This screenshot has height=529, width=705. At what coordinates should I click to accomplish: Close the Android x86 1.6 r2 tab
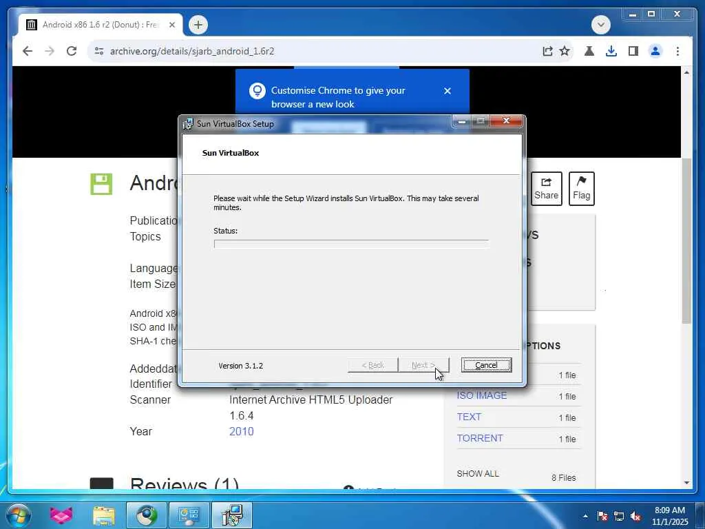pyautogui.click(x=171, y=25)
